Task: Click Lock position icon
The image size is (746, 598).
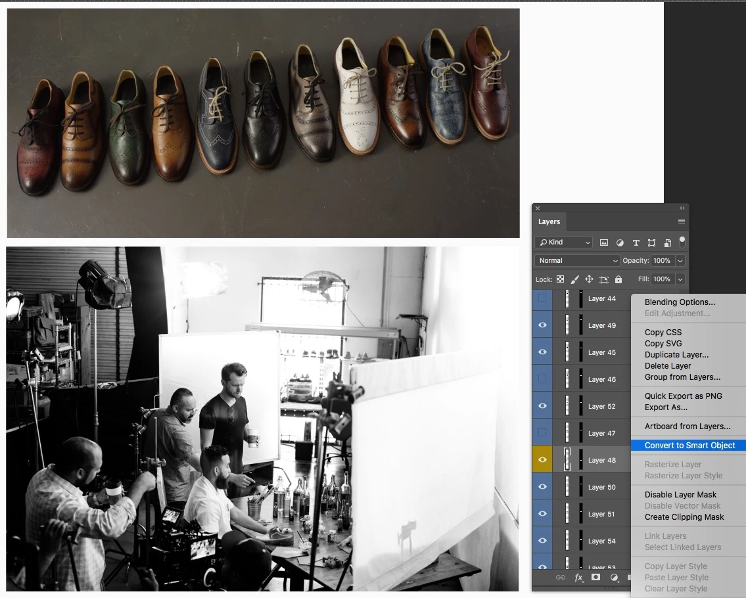Action: tap(589, 279)
